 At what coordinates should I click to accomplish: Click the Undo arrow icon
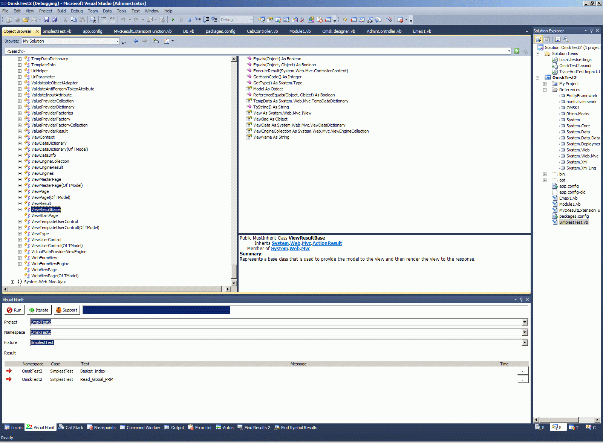pos(123,20)
